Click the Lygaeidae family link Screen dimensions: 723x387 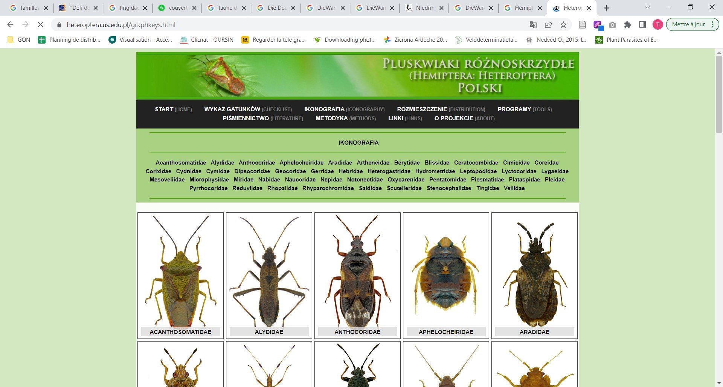555,171
